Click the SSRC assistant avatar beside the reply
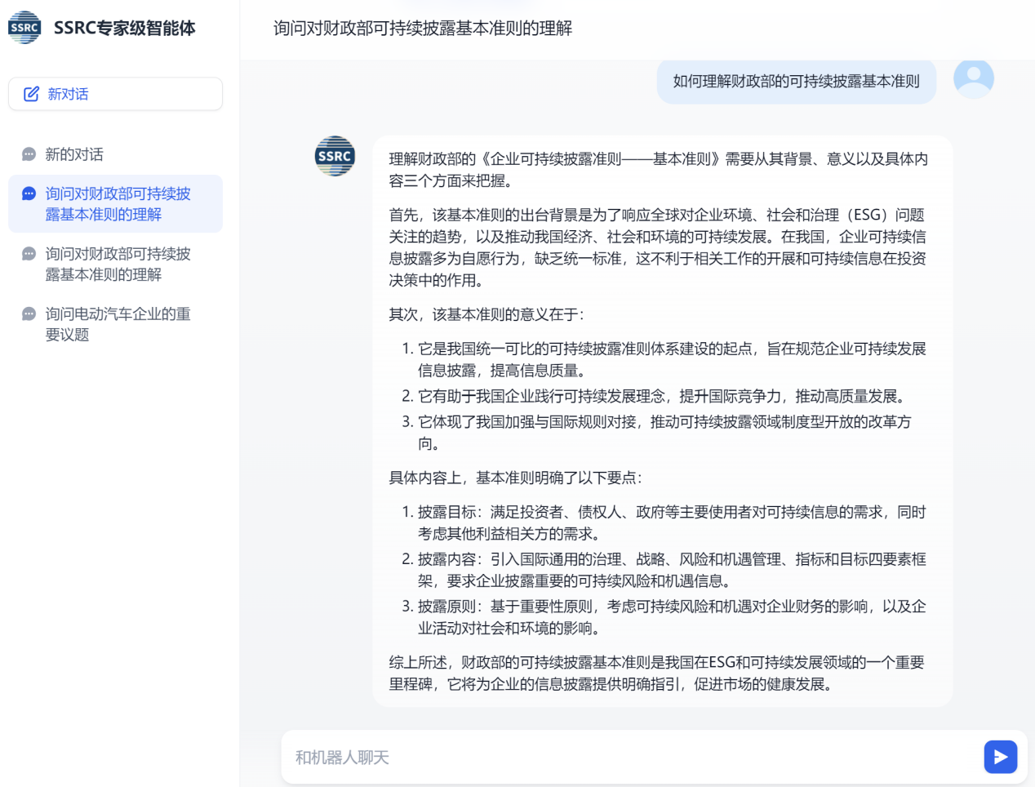The height and width of the screenshot is (787, 1035). click(x=335, y=156)
